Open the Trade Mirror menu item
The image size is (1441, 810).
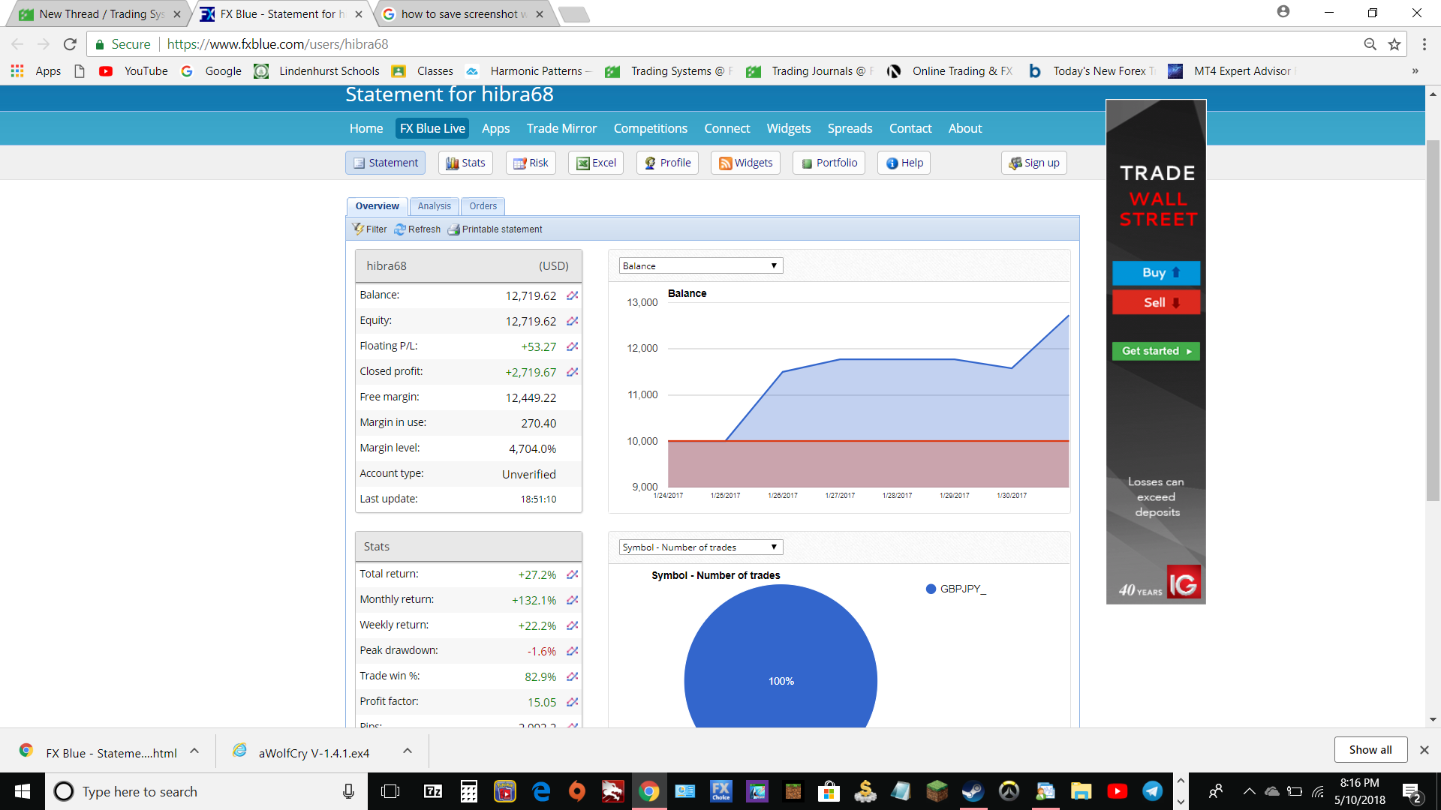[x=561, y=128]
